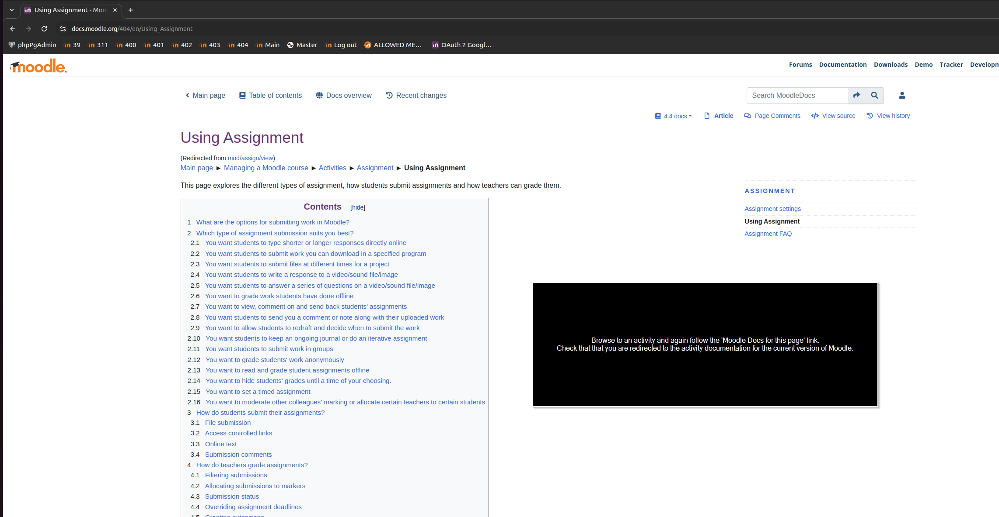Go to Main page nav link
999x517 pixels.
click(x=205, y=95)
